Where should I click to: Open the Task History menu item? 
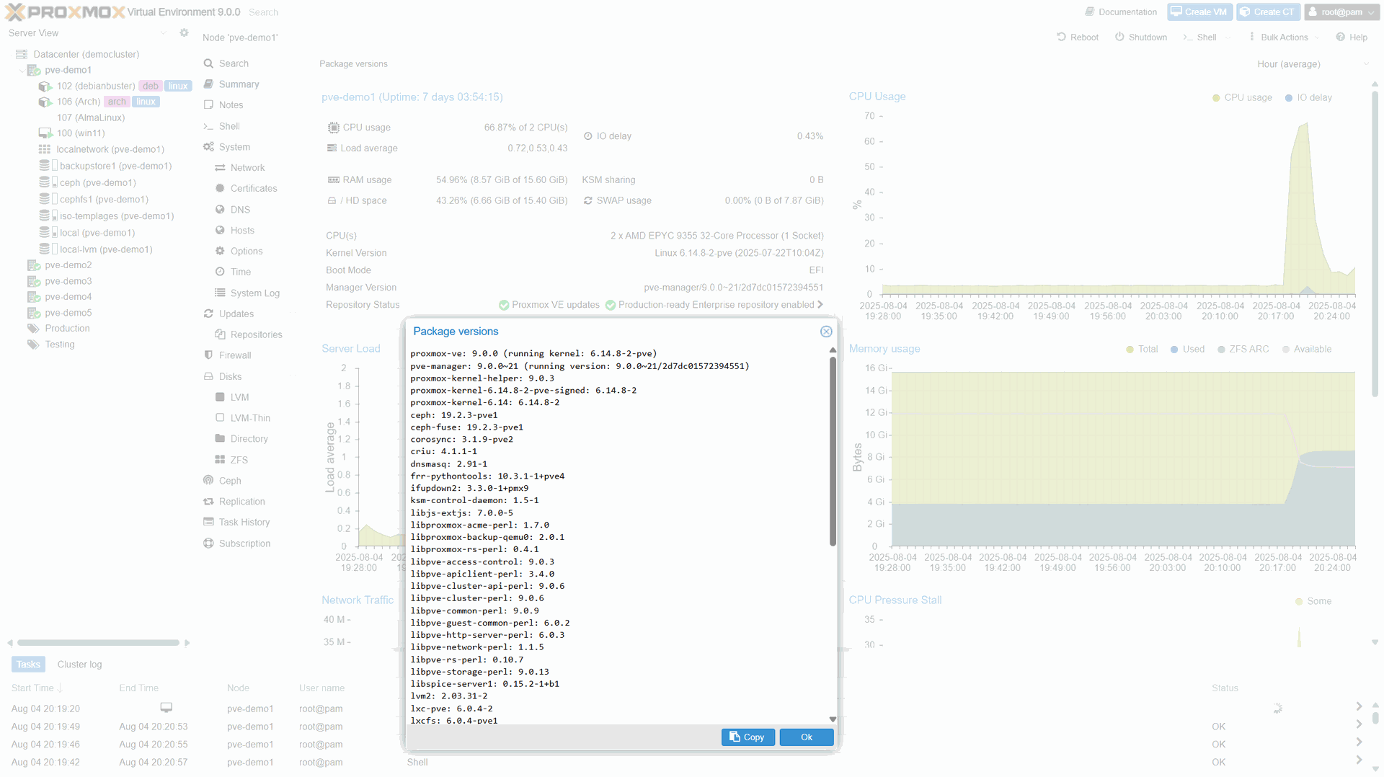point(244,523)
